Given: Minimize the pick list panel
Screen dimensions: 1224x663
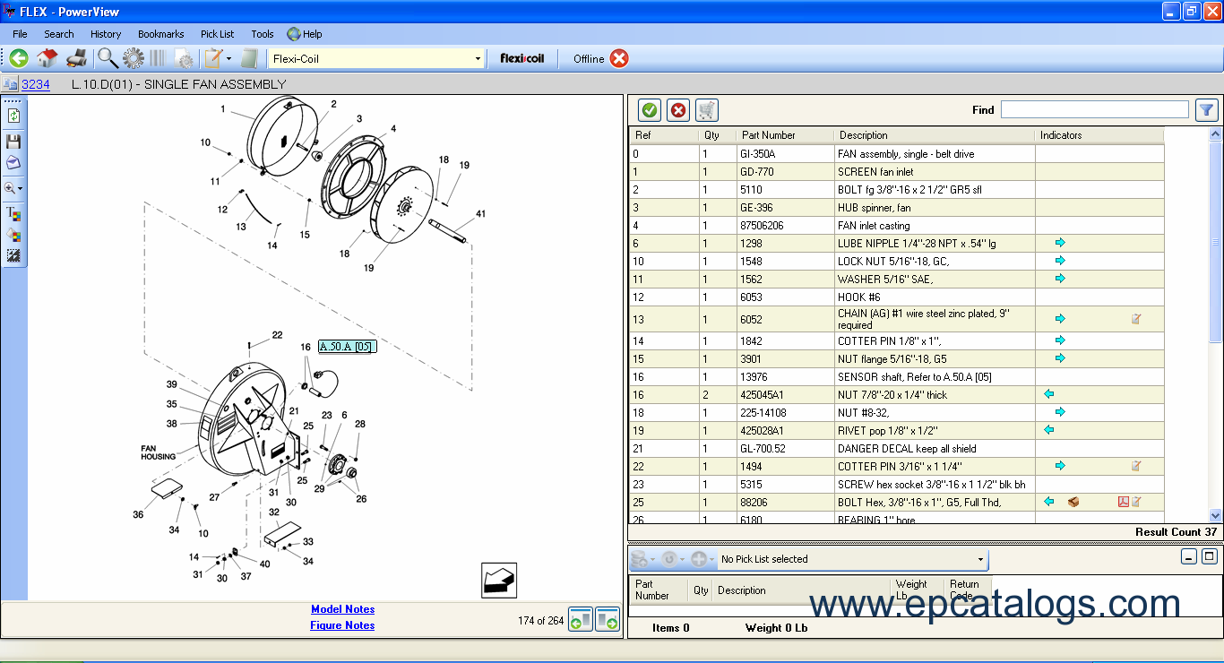Looking at the screenshot, I should click(1188, 556).
